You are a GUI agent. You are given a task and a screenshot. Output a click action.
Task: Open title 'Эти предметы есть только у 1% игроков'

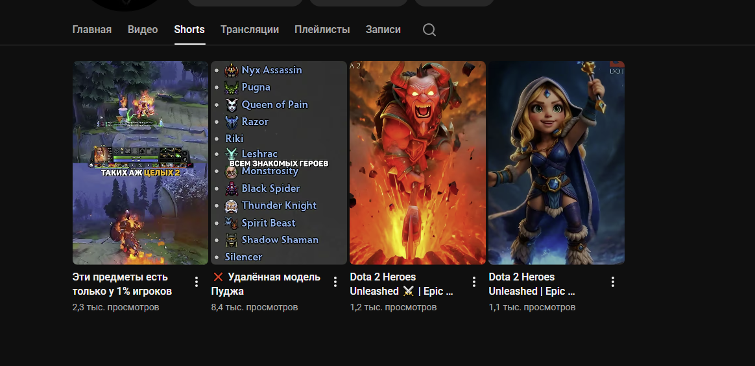(123, 284)
